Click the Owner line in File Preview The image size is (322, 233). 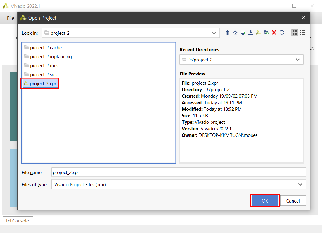220,135
